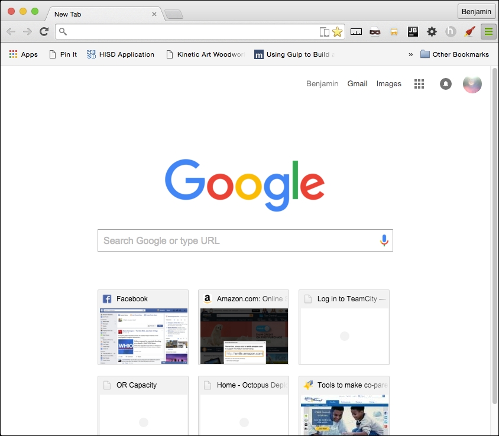
Task: Open the Google apps grid
Action: point(419,84)
